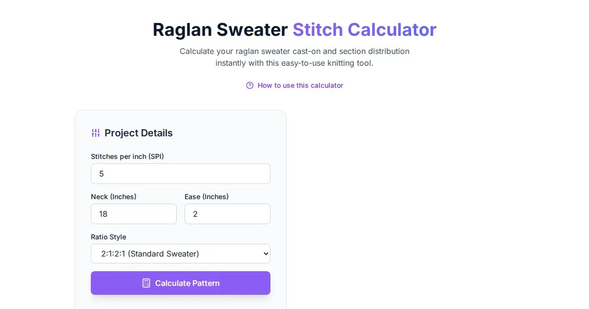
Task: Click the calculator icon on the purple button
Action: tap(146, 283)
